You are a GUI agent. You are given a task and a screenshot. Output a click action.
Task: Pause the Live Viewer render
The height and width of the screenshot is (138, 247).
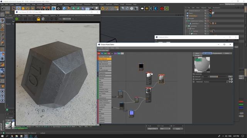coord(25,19)
